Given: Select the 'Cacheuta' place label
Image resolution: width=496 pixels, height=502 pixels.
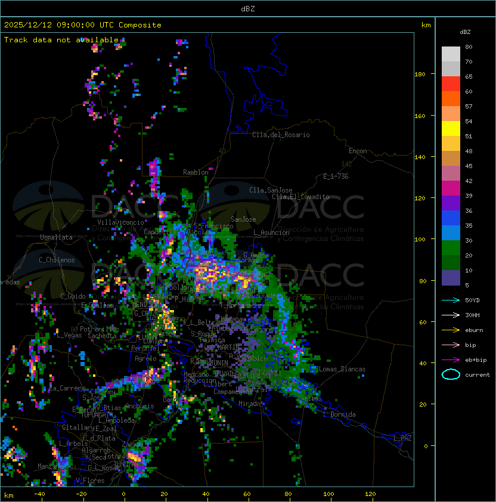Looking at the screenshot, I should [x=102, y=336].
